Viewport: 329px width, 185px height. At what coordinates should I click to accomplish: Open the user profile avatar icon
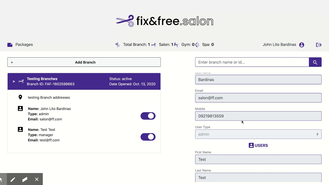coord(302,45)
